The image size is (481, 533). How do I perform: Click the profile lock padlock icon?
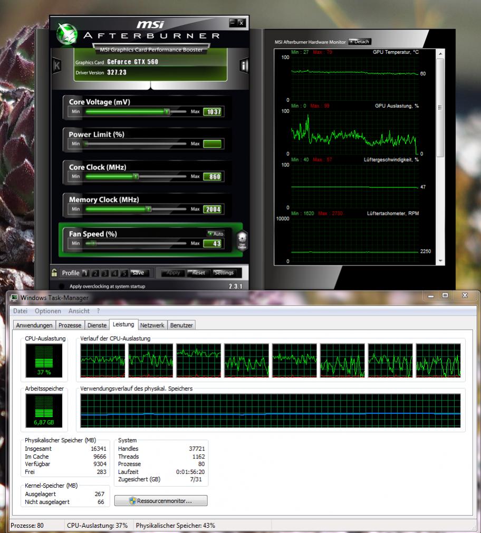[x=54, y=273]
